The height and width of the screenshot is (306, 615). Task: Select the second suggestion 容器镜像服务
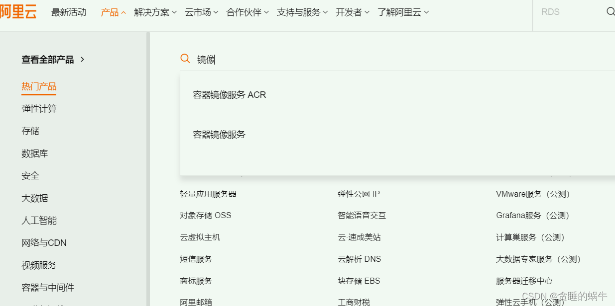click(x=219, y=134)
